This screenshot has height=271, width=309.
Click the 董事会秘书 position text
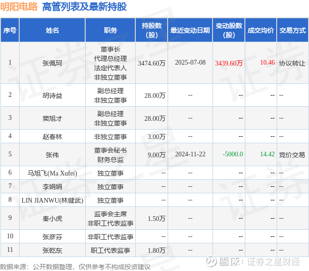coord(110,150)
